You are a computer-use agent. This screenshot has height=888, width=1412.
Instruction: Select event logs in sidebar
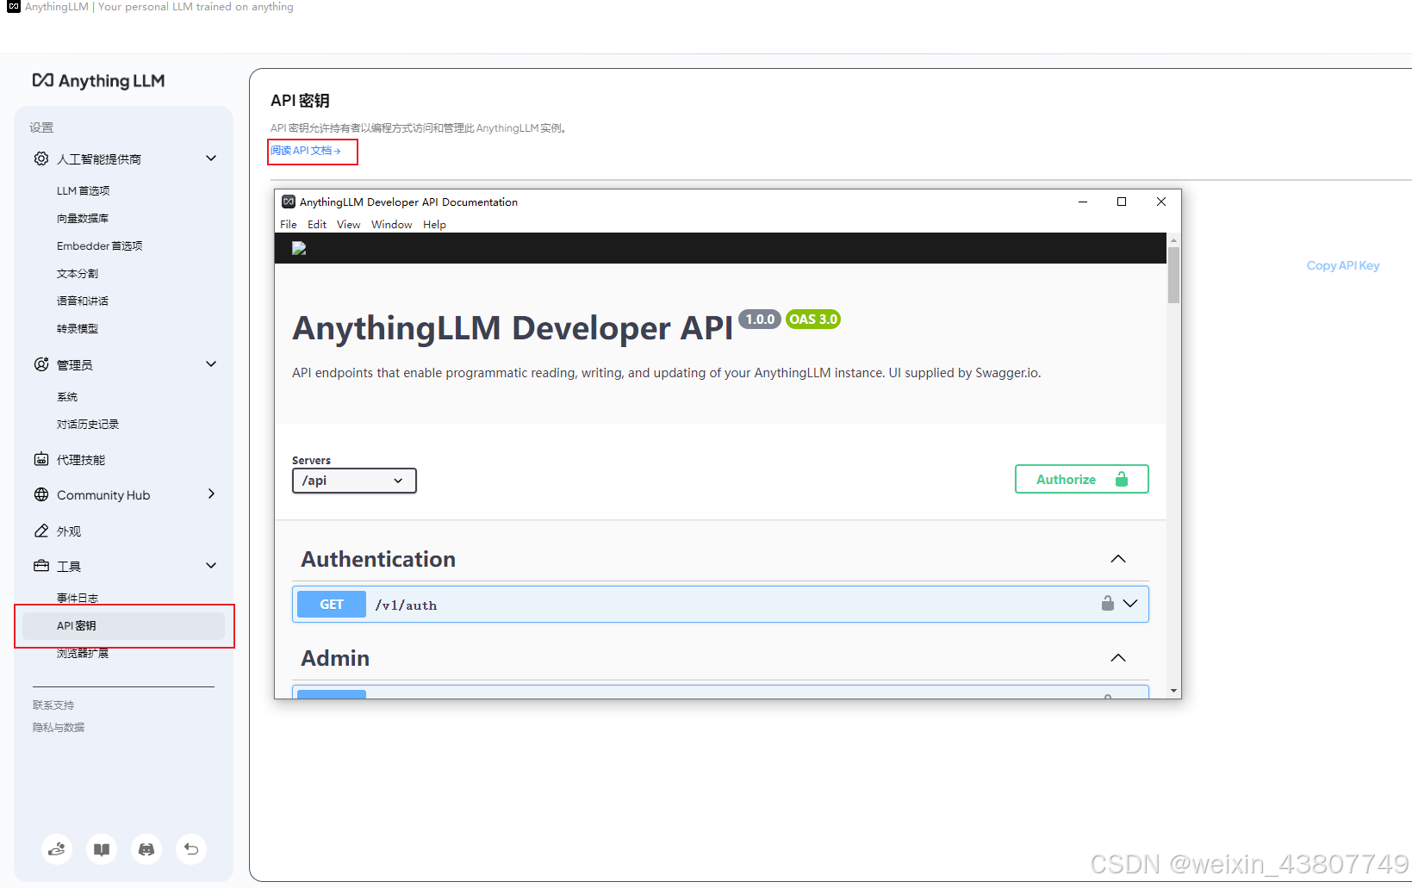78,598
